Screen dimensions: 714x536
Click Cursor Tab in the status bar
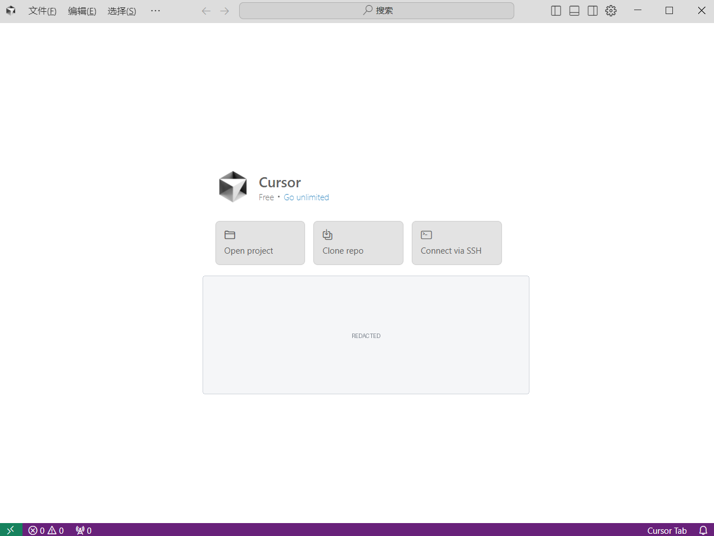(667, 530)
